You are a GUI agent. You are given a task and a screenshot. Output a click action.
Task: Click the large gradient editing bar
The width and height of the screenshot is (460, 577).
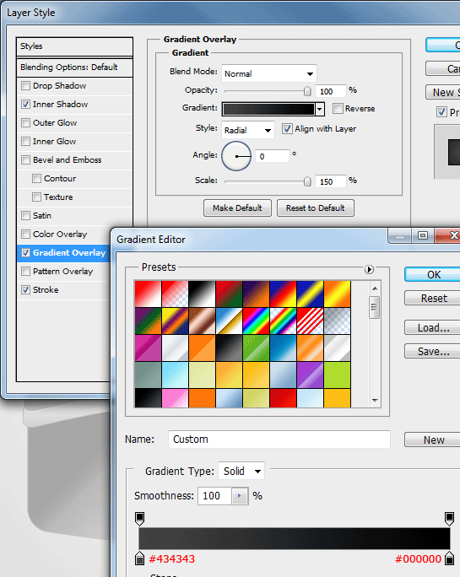tap(295, 538)
